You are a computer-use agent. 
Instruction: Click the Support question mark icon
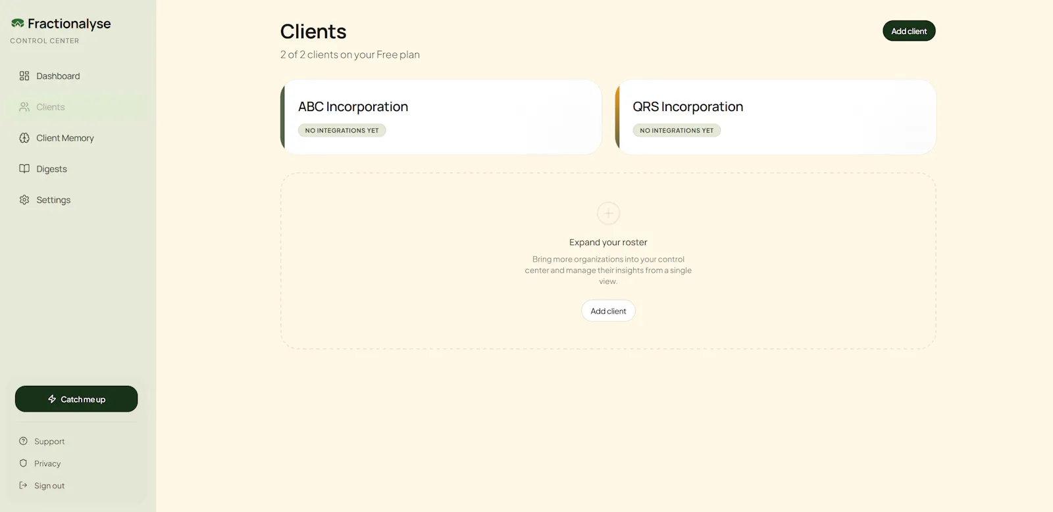(23, 441)
